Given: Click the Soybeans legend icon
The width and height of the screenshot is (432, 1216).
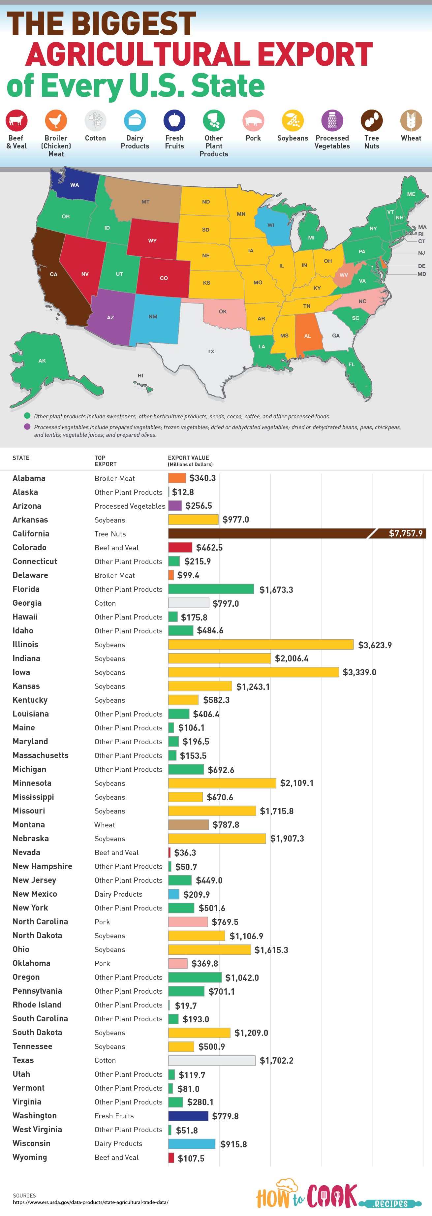Looking at the screenshot, I should pyautogui.click(x=293, y=120).
